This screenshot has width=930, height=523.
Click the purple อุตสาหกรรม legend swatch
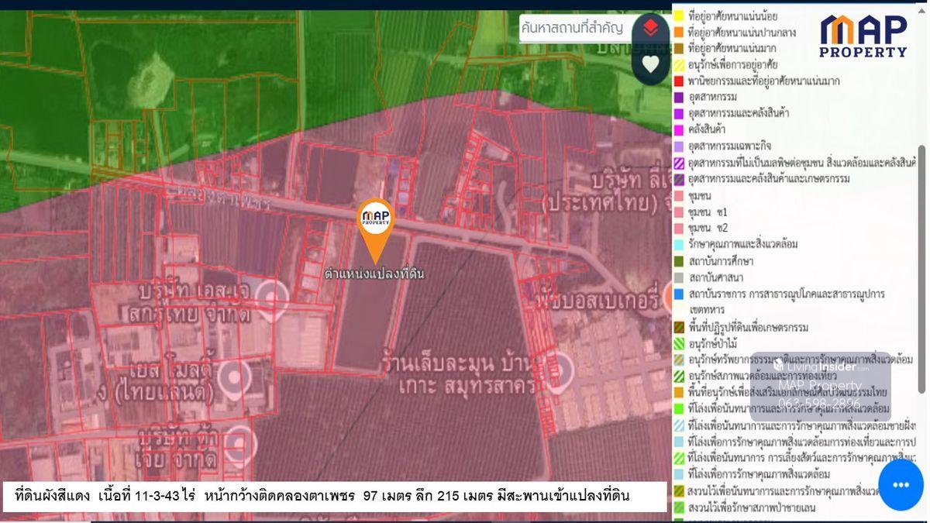[x=679, y=97]
